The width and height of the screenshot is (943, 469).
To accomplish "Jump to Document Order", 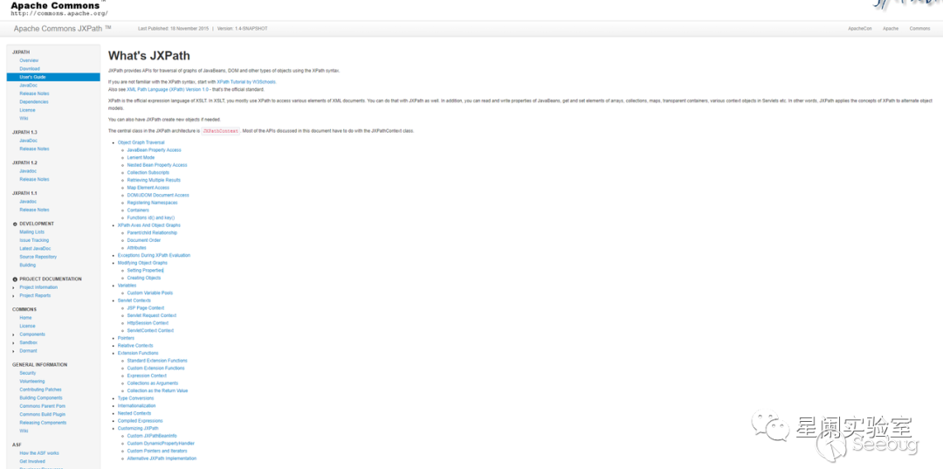I will tap(144, 240).
